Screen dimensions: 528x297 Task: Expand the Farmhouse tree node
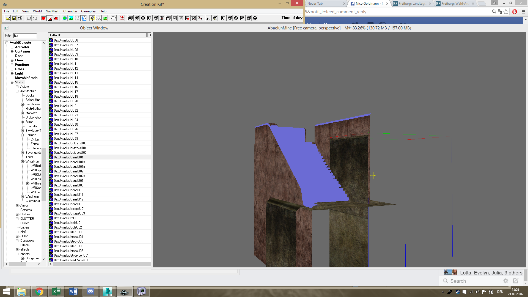click(23, 105)
